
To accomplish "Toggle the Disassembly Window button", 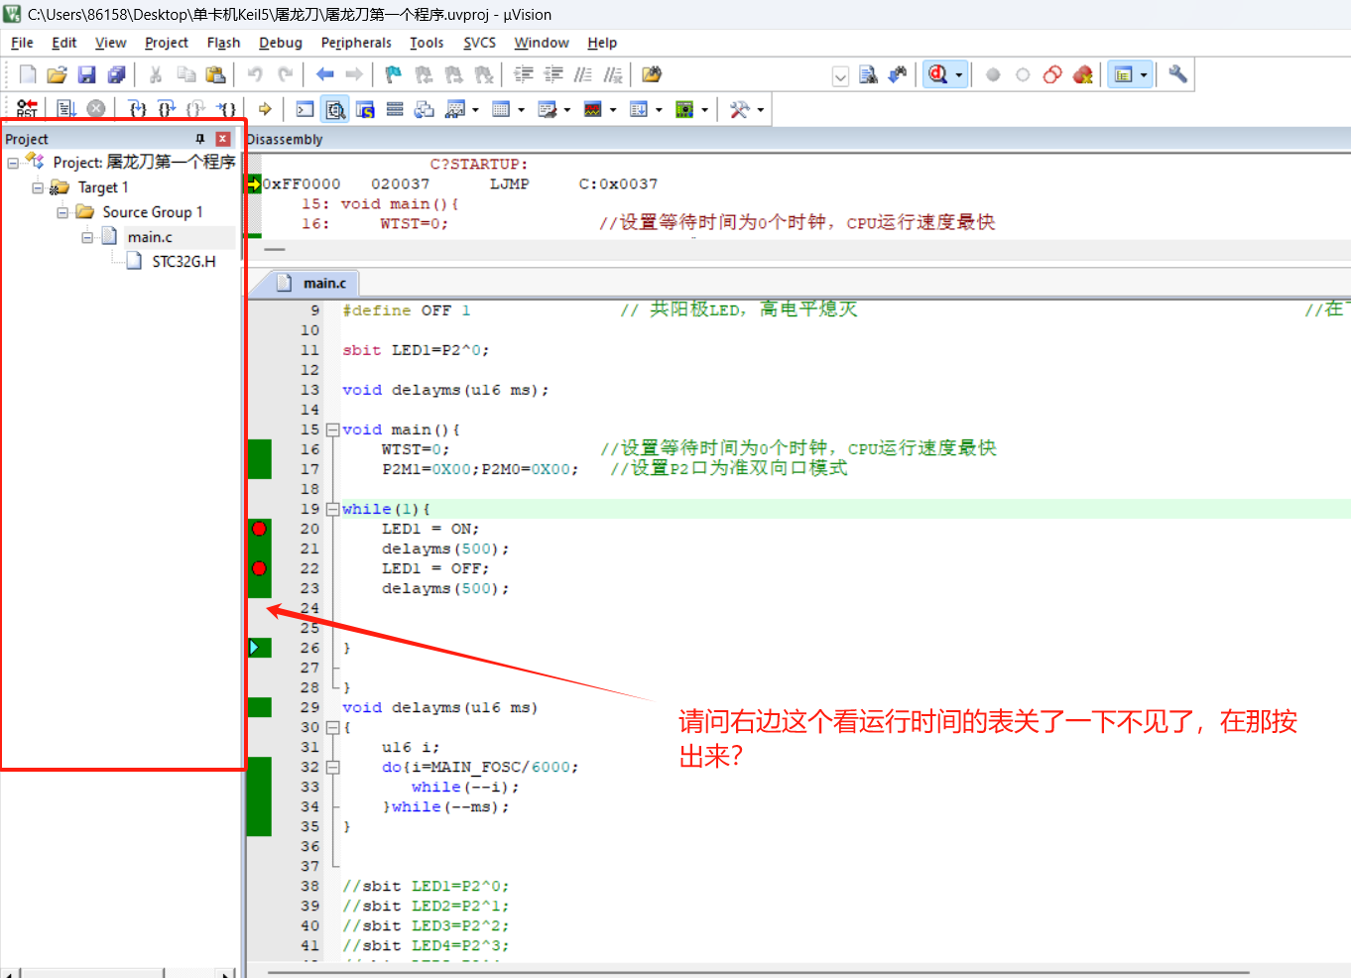I will [x=335, y=109].
